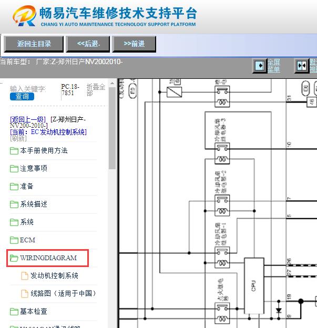This screenshot has height=328, width=317.
Task: Click the page icon beside 线路图（适用于中国）
Action: [x=25, y=293]
